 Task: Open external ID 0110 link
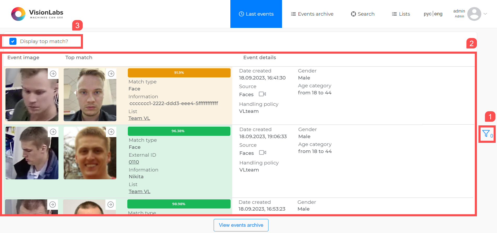point(134,162)
